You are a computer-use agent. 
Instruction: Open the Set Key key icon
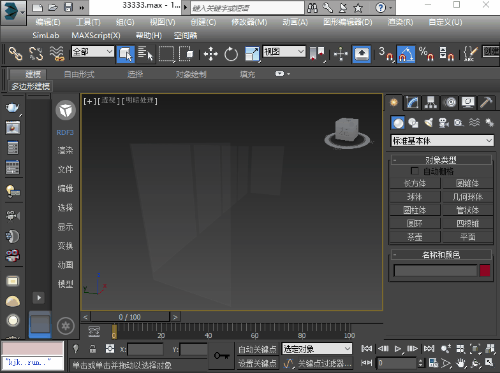tap(222, 356)
